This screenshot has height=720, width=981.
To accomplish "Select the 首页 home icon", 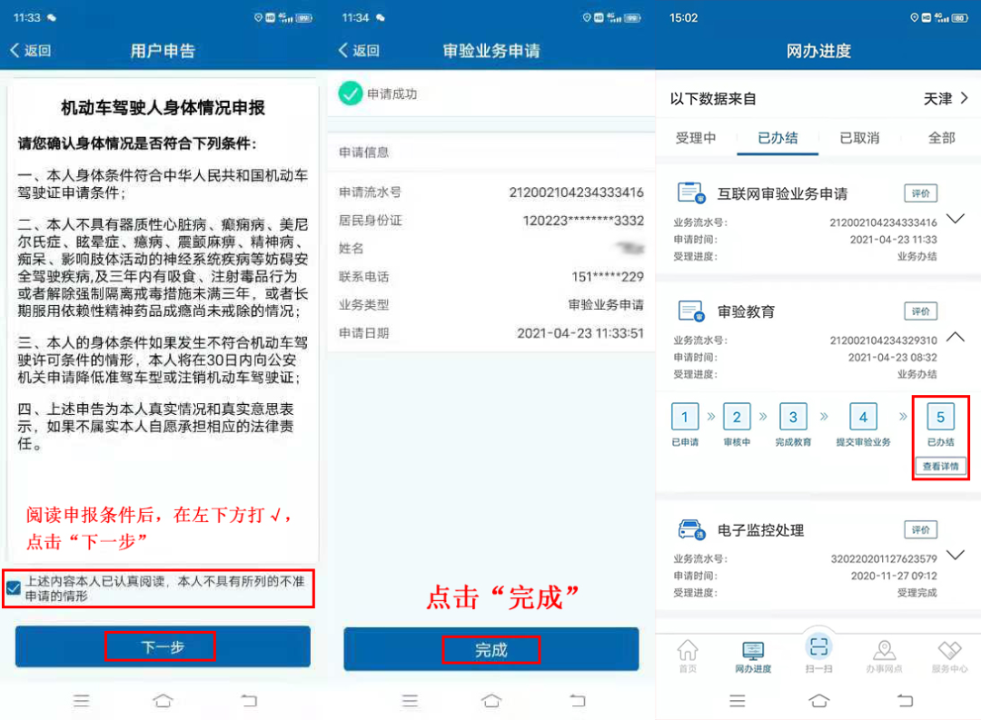I will coord(688,650).
